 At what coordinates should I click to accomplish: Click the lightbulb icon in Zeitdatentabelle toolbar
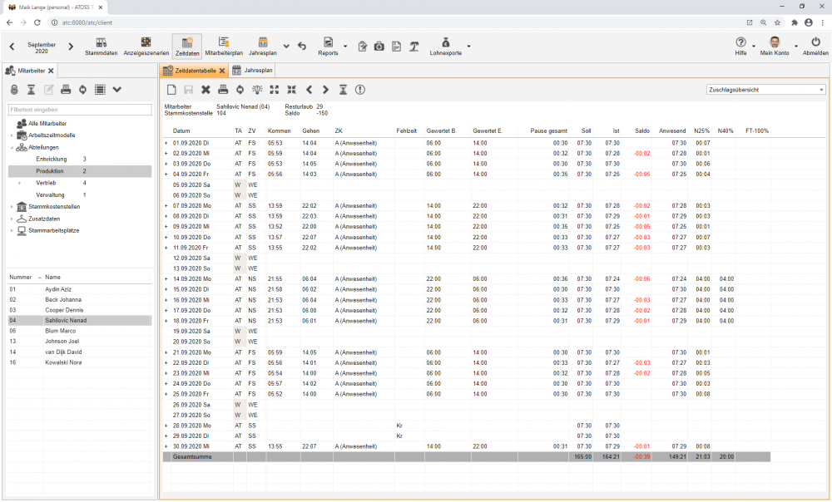(x=257, y=90)
